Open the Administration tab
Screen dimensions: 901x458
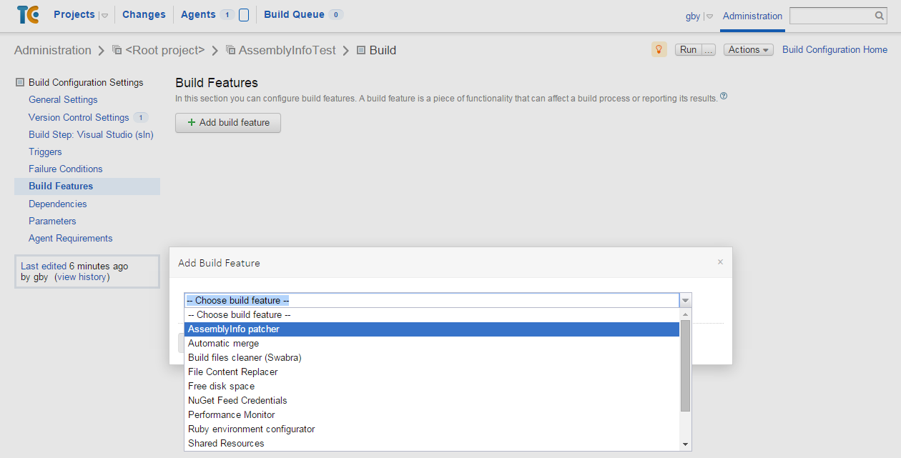click(x=752, y=16)
